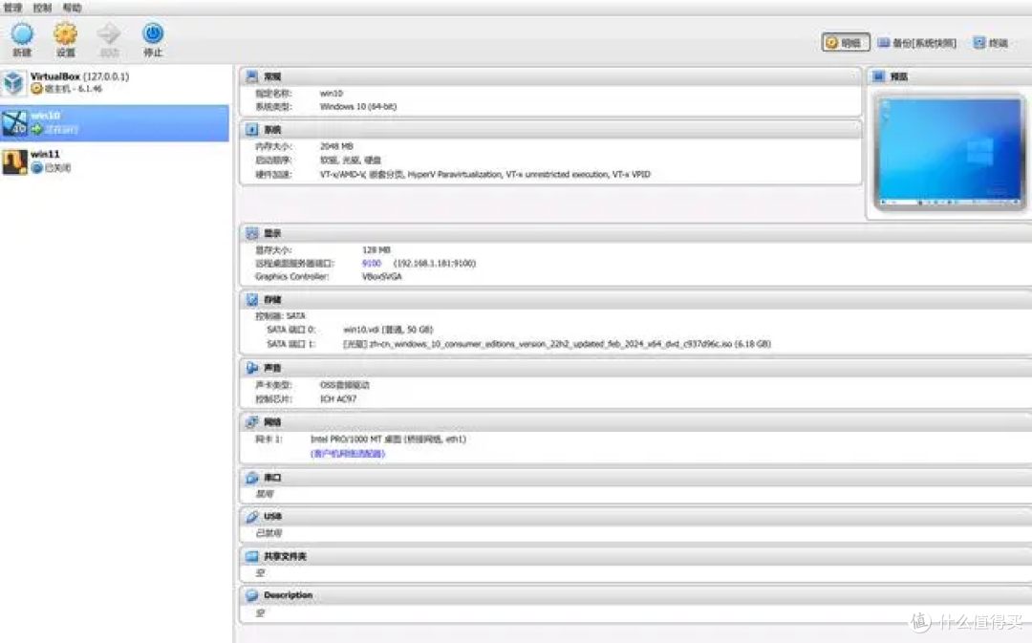This screenshot has width=1032, height=643.
Task: Collapse the 系统 (System) section header
Action: coord(272,129)
